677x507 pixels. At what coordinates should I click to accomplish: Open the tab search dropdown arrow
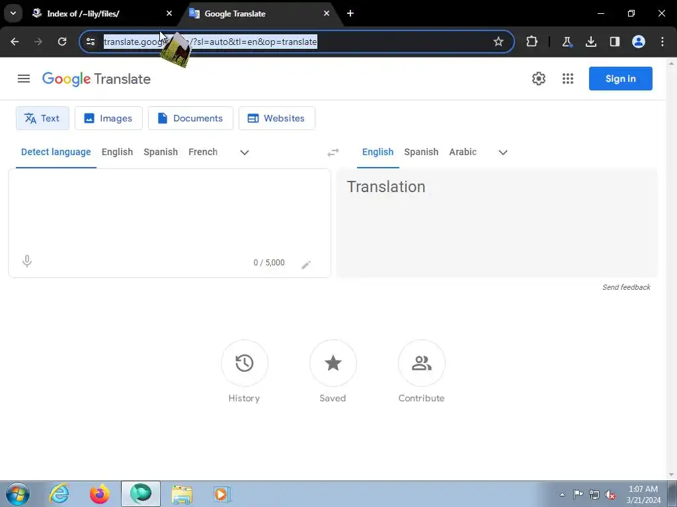pos(13,13)
